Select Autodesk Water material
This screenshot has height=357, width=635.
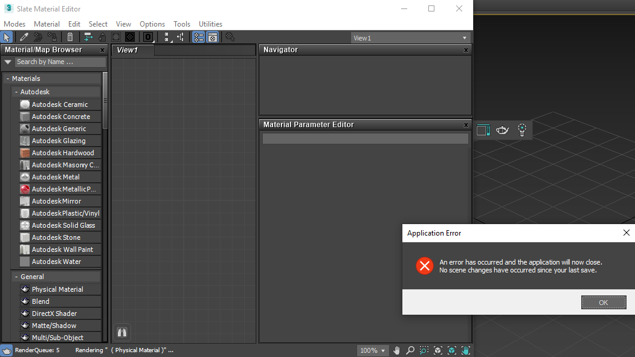[60, 262]
